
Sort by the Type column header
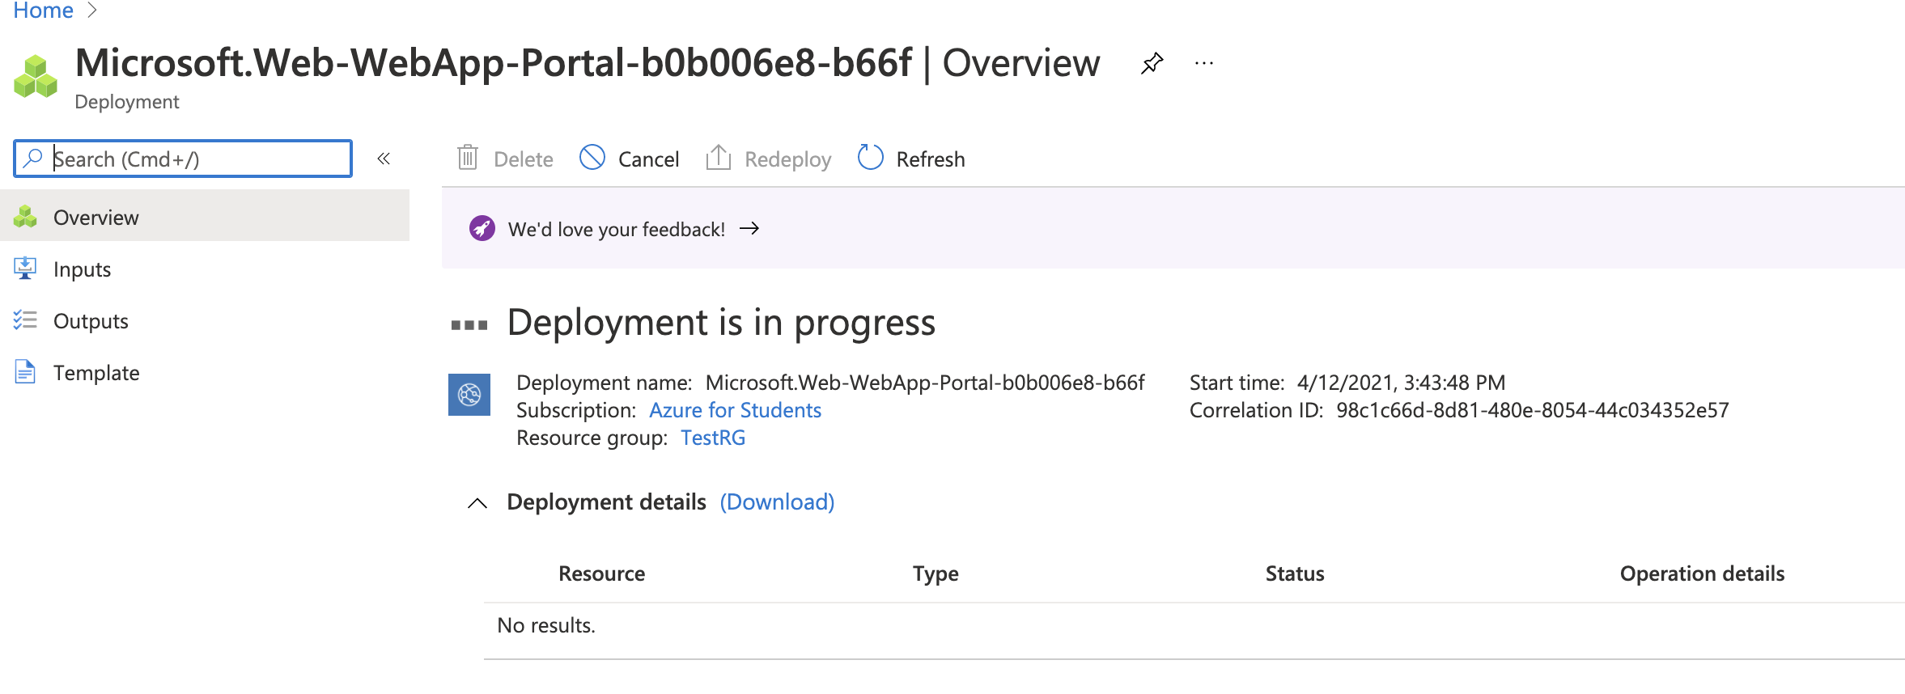click(x=936, y=573)
